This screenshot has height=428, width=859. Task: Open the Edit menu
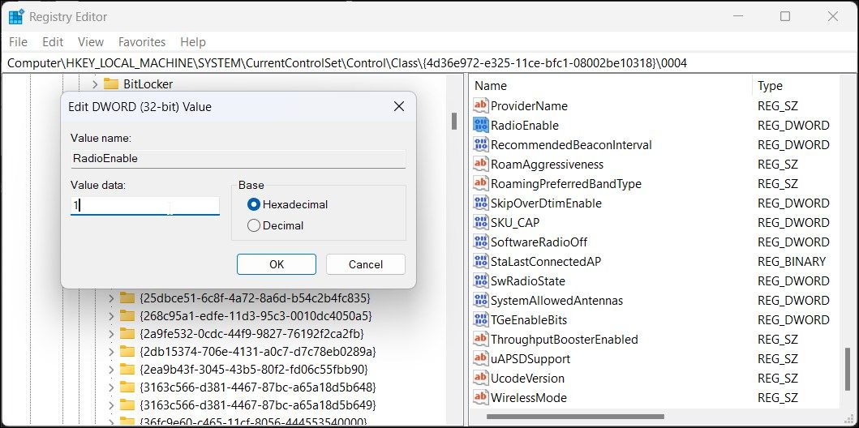[53, 42]
